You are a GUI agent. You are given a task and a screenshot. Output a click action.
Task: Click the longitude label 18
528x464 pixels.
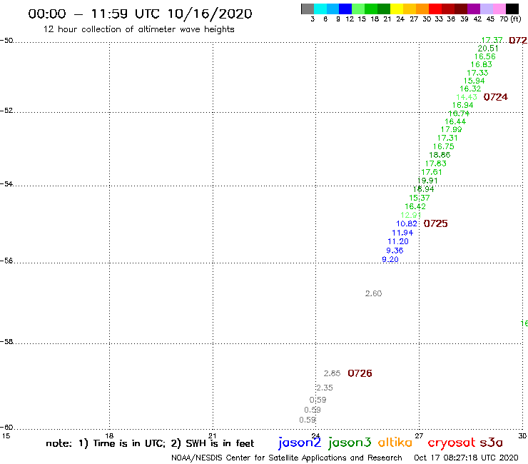pos(109,435)
